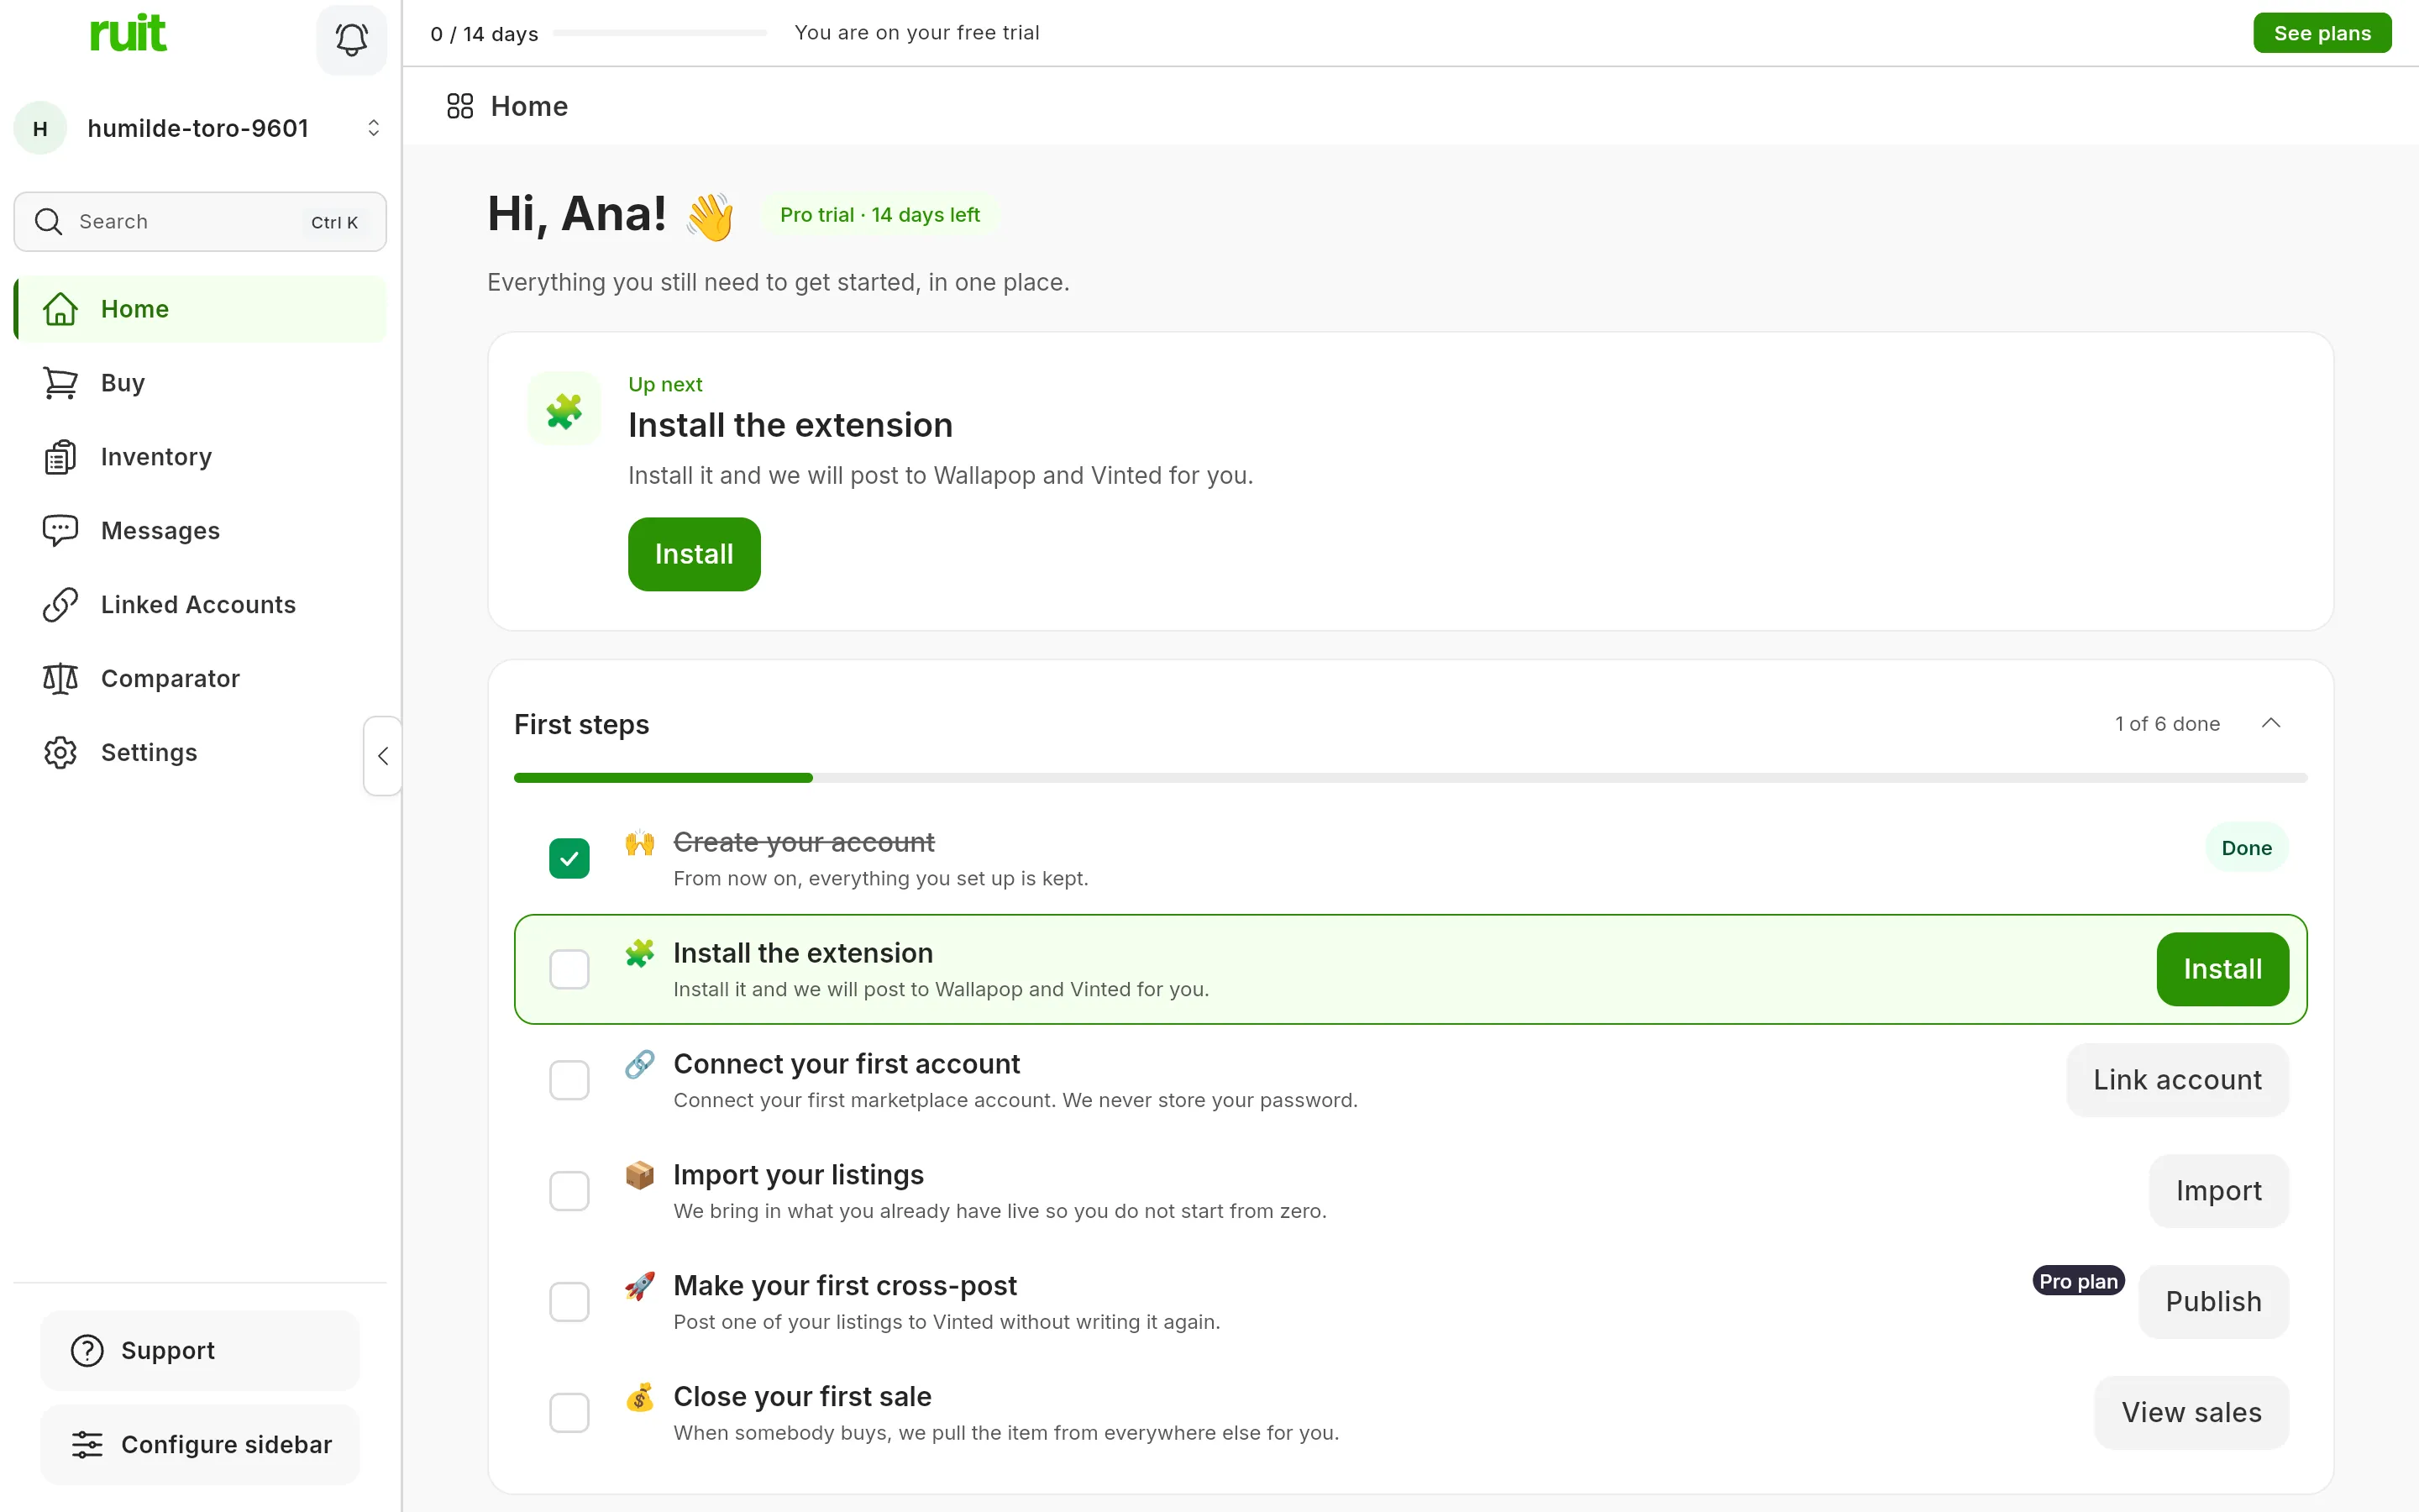The image size is (2419, 1512).
Task: Click the Import button
Action: click(2218, 1191)
